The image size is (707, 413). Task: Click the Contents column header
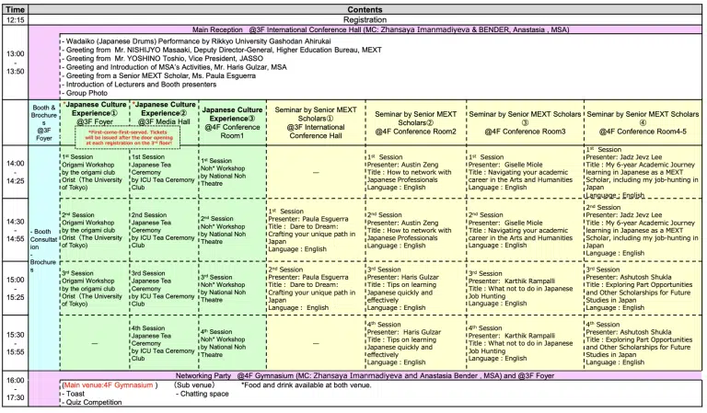(x=365, y=9)
